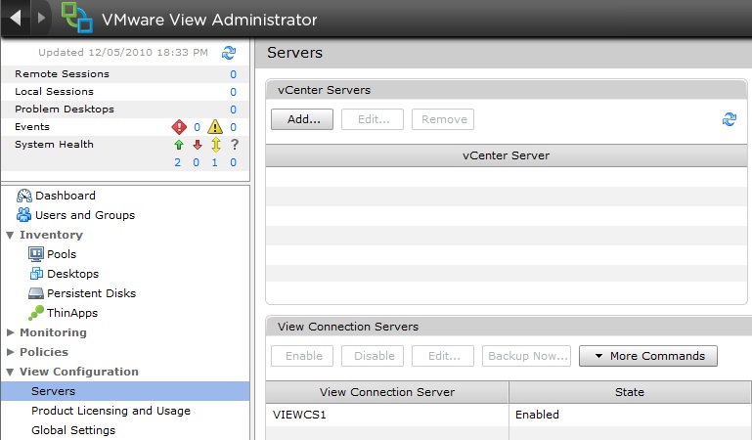This screenshot has height=440, width=752.
Task: Sort by vCenter Server column header
Action: [506, 155]
